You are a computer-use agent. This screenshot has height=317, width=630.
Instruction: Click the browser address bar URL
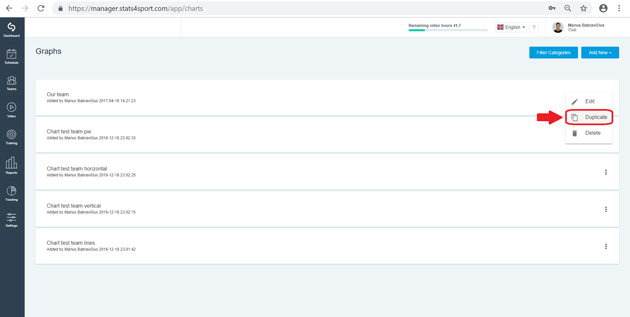tap(136, 9)
